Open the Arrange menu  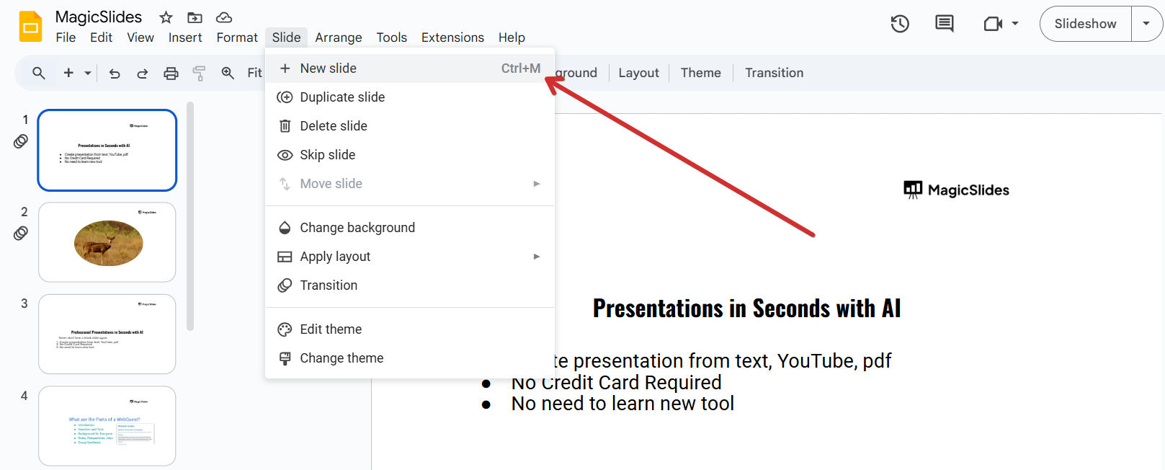coord(339,37)
